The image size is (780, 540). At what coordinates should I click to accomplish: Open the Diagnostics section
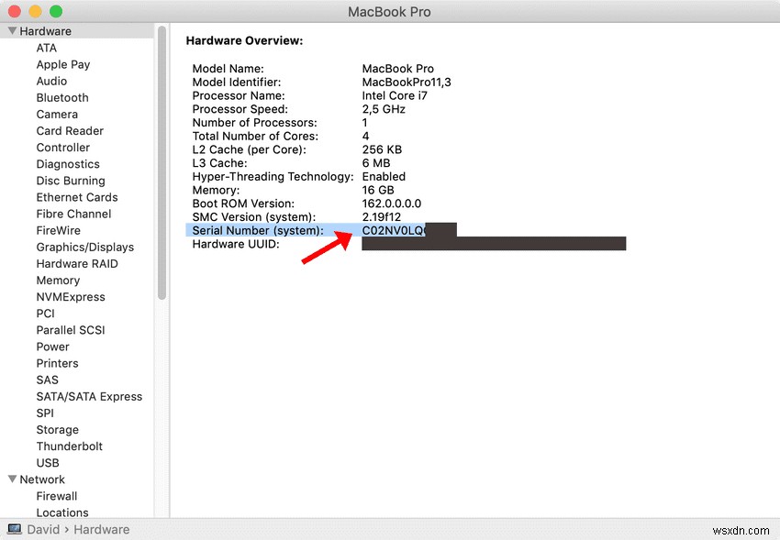coord(68,163)
